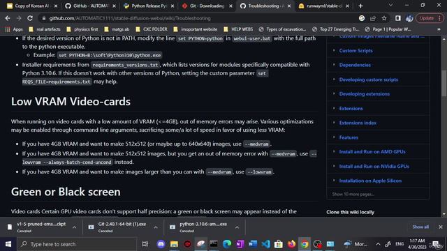Viewport: 447px width, 251px height.
Task: Open Firefox from the taskbar
Action: (292, 244)
